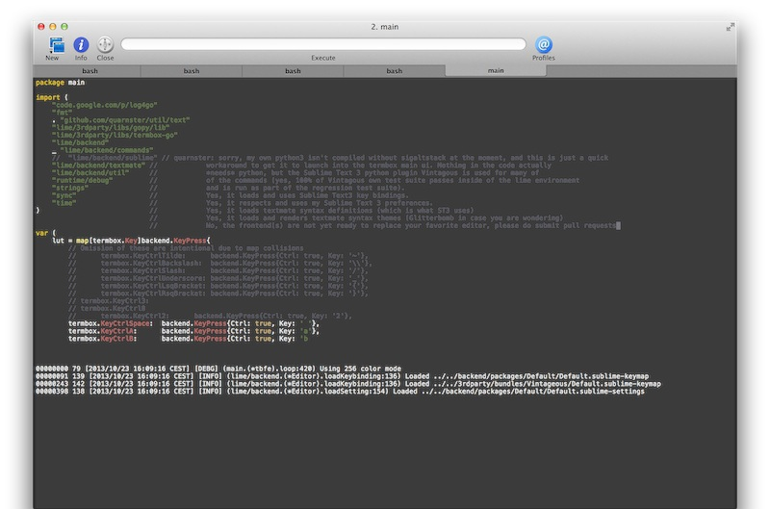The height and width of the screenshot is (509, 770).
Task: Click the "lime/3rdparty/libs/gopy/lib" import string
Action: pyautogui.click(x=111, y=128)
